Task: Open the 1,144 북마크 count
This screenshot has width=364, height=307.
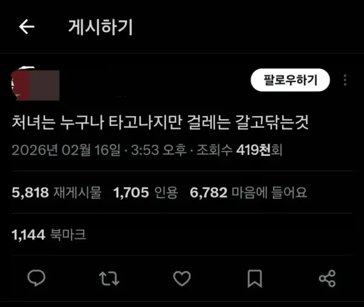Action: click(x=49, y=235)
